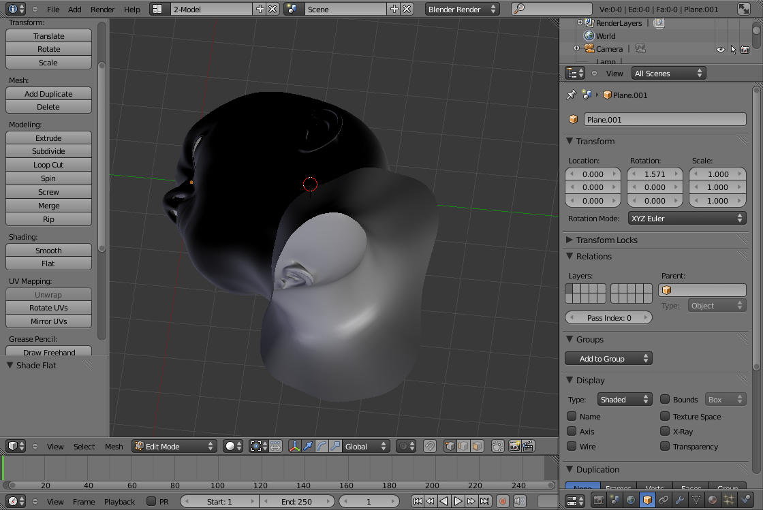This screenshot has width=763, height=510.
Task: Click the OpenGL render camera icon
Action: point(514,447)
